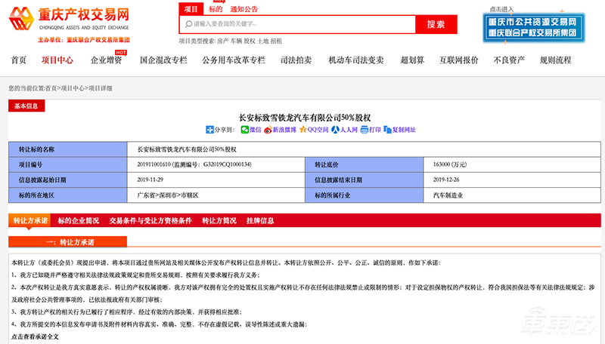The height and width of the screenshot is (344, 605).
Task: Switch to 标的企业简况 section tab
Action: click(x=79, y=220)
